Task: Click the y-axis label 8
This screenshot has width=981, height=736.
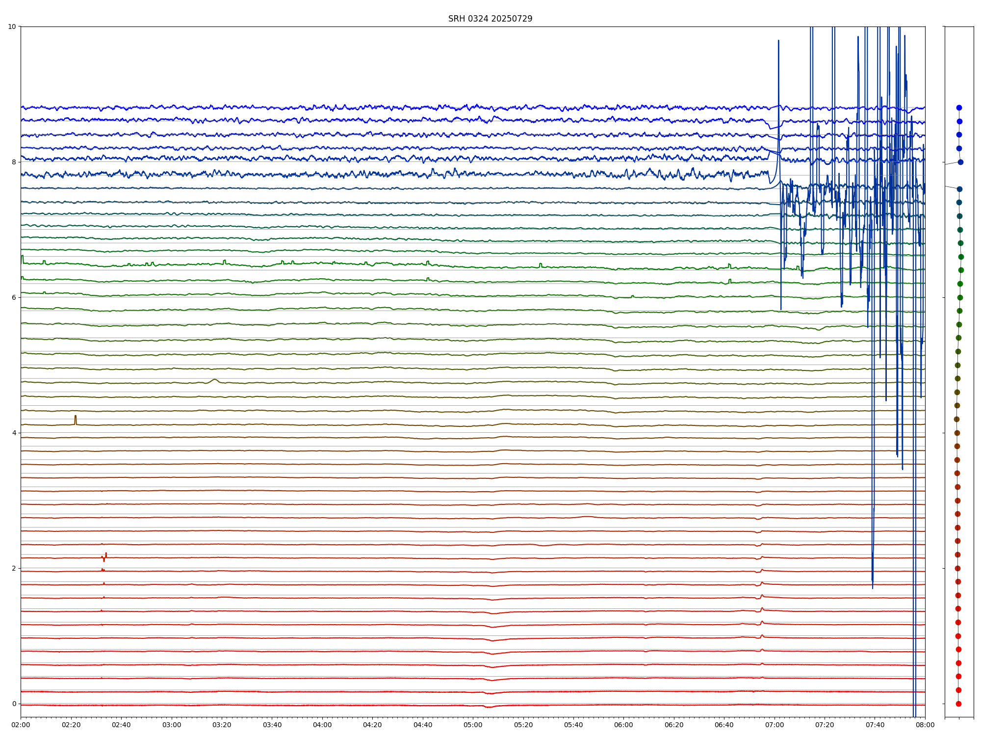Action: coord(14,162)
